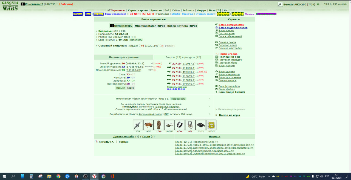The image size is (351, 180).
Task: Click the Сброс button
Action: 130,88
